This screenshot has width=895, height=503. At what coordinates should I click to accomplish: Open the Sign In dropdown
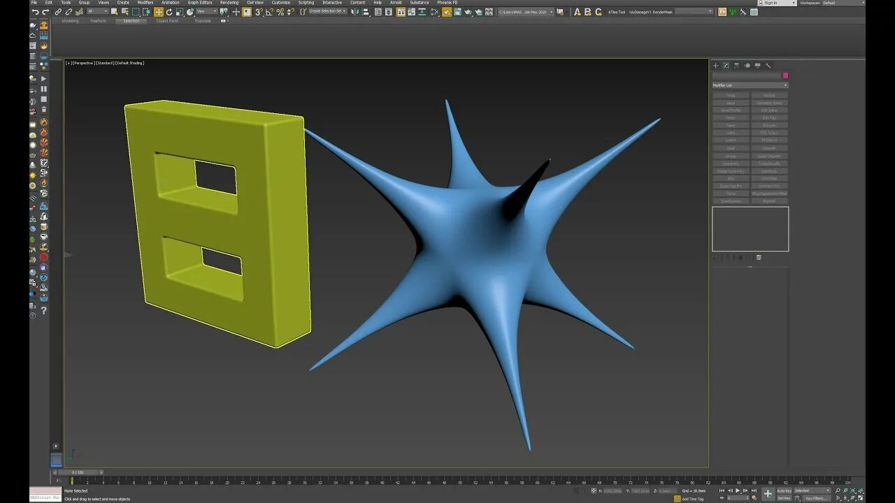777,3
